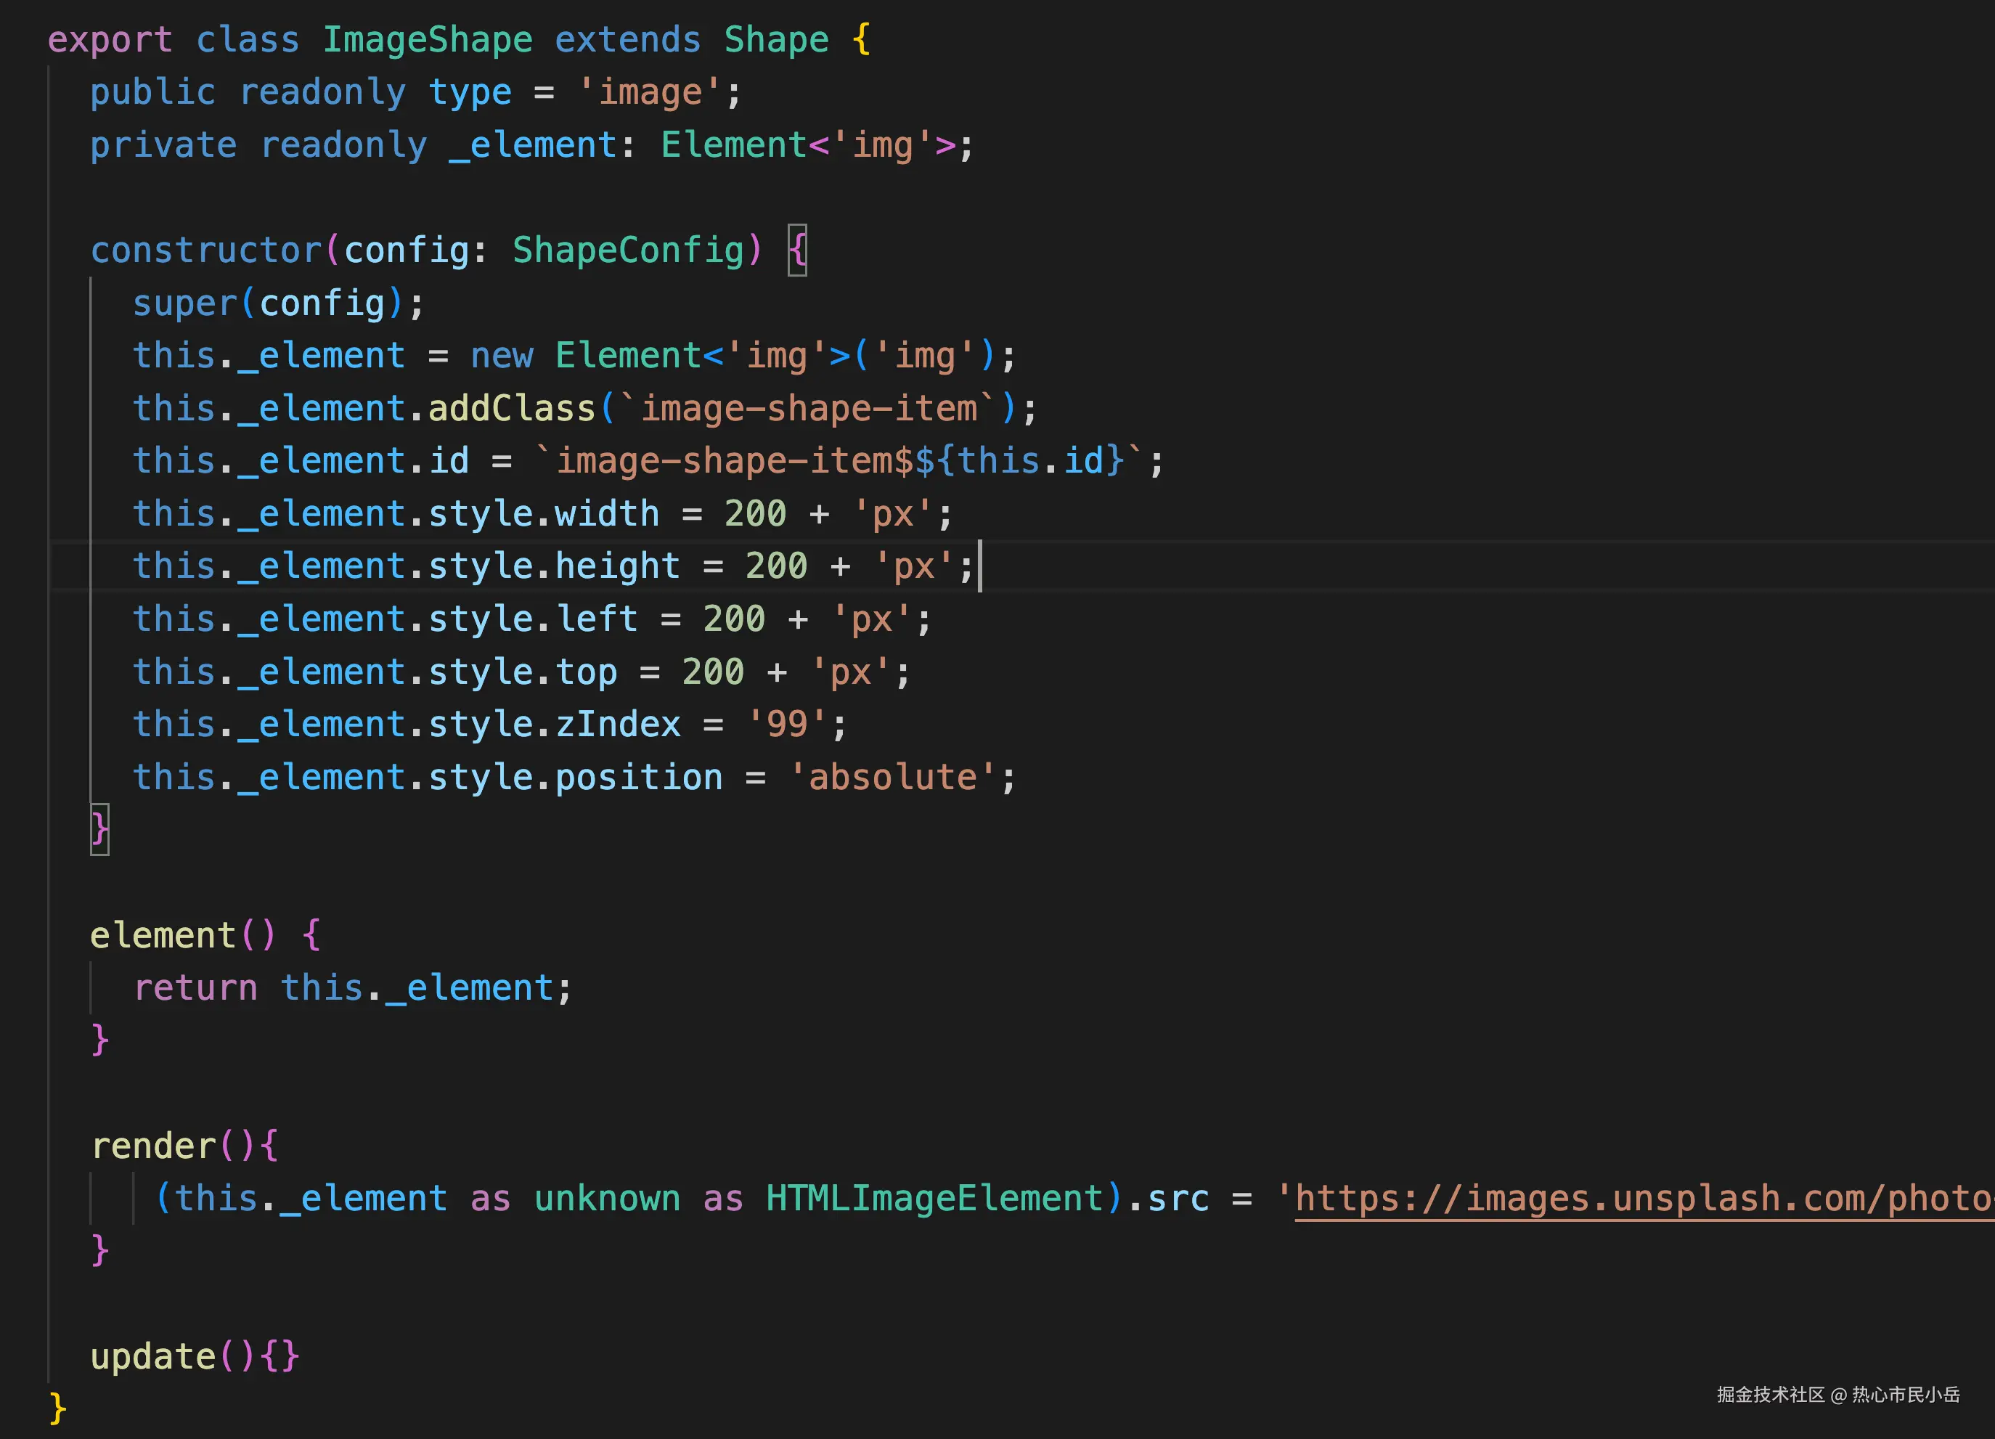The height and width of the screenshot is (1439, 1995).
Task: Click the 'absolute' position string value
Action: (x=892, y=778)
